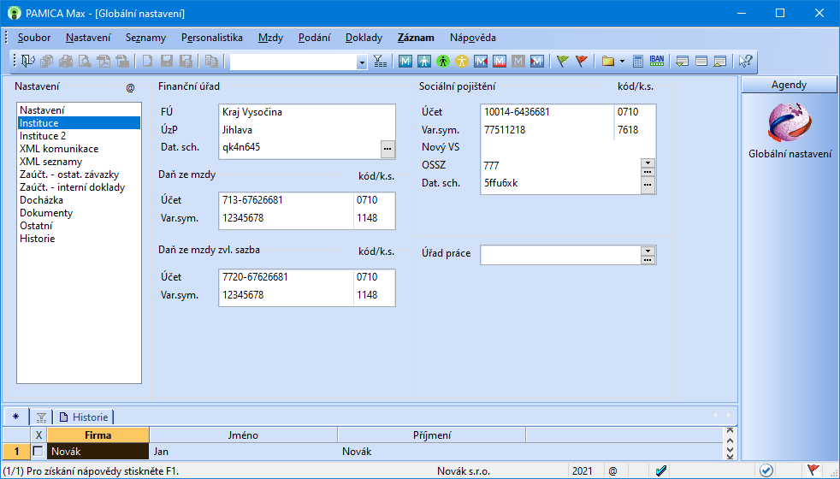840x479 pixels.
Task: Open Globální nastavení agenda icon
Action: click(x=790, y=125)
